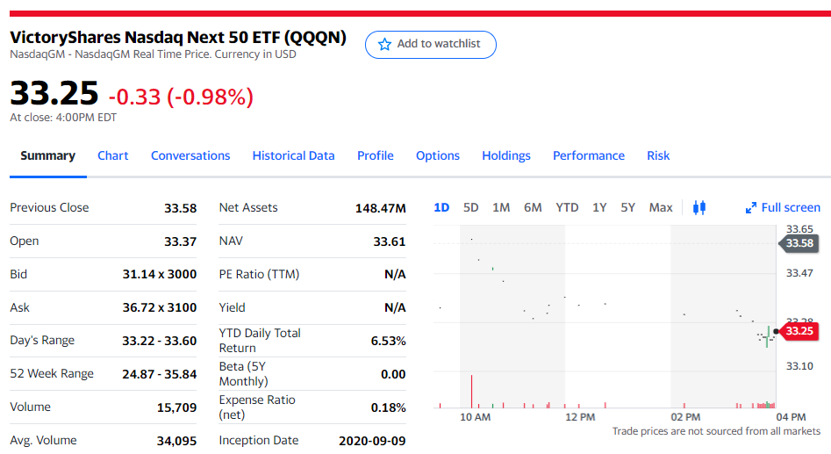Image resolution: width=831 pixels, height=454 pixels.
Task: Add QQQN to watchlist
Action: (430, 45)
